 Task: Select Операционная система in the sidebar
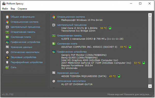coord(25,22)
